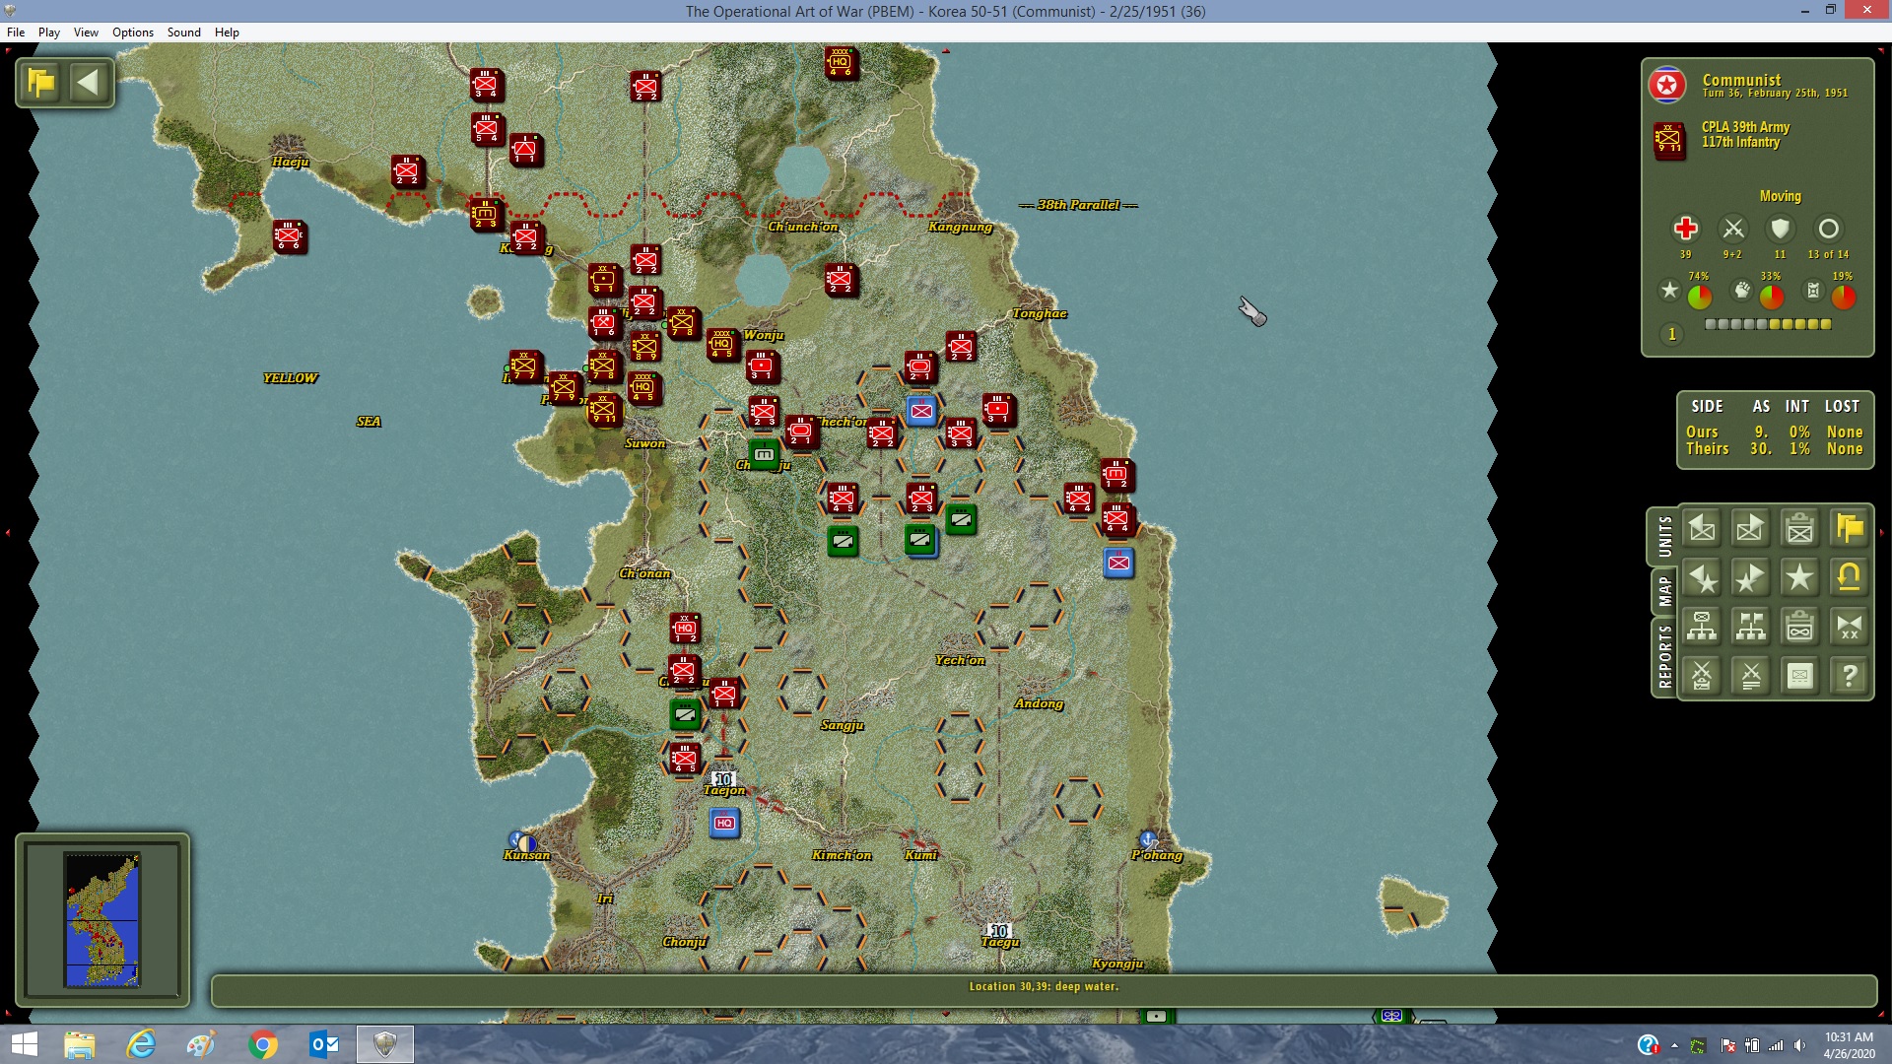Click the movement points segment bar
Image resolution: width=1892 pixels, height=1064 pixels.
point(1768,324)
